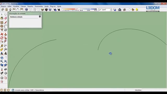Open the Câmera menu
The height and width of the screenshot is (94, 167).
(23, 6)
